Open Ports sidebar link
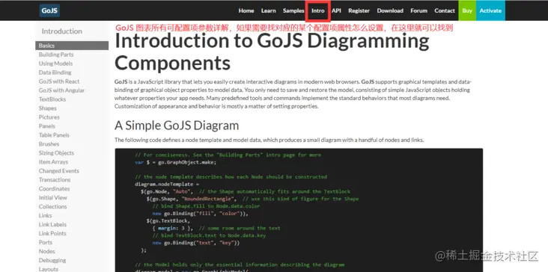Screen dimensions: 548x272 (x=46, y=242)
